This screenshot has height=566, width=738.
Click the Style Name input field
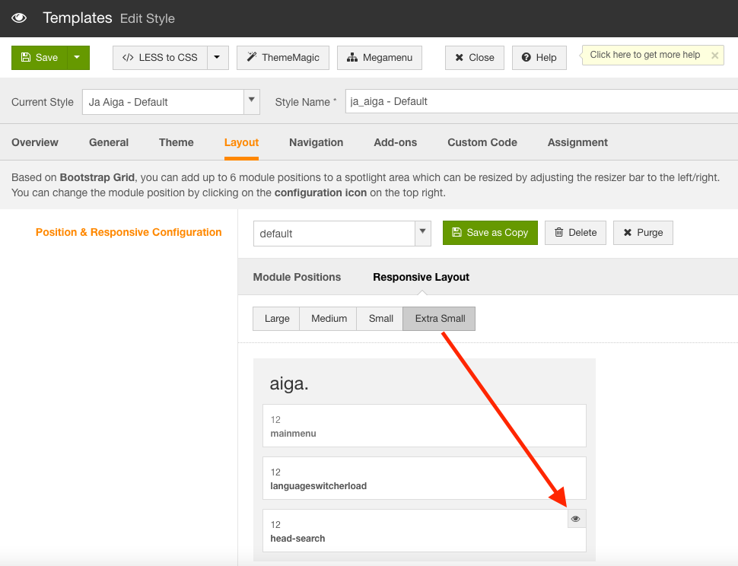pos(541,102)
